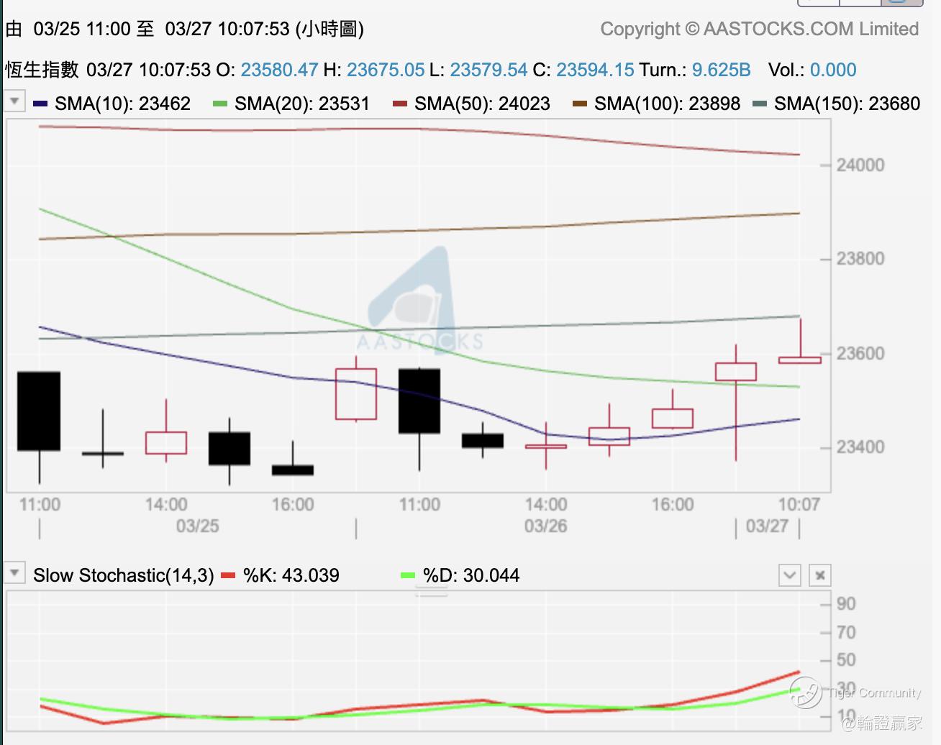Close the Slow Stochastic indicator panel
This screenshot has width=941, height=745.
coord(820,575)
